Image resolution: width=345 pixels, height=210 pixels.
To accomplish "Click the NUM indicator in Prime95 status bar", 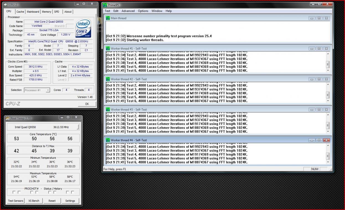I will pyautogui.click(x=315, y=169).
